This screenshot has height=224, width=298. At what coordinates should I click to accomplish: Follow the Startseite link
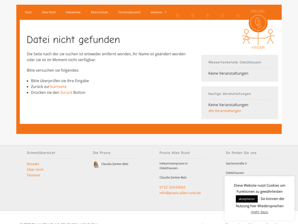point(58,87)
